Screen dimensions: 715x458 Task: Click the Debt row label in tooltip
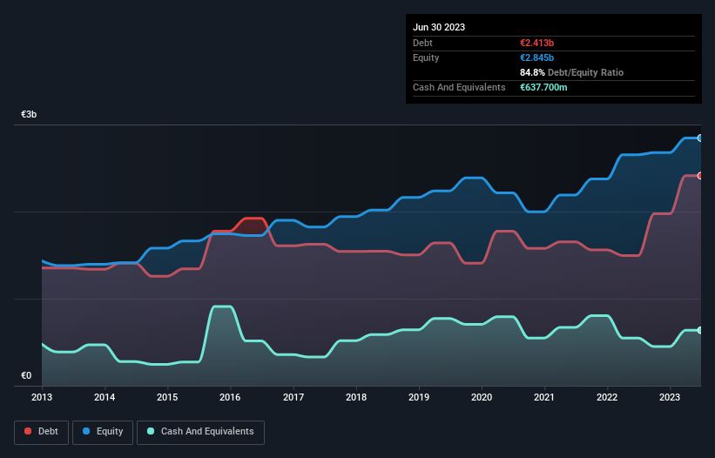coord(422,43)
